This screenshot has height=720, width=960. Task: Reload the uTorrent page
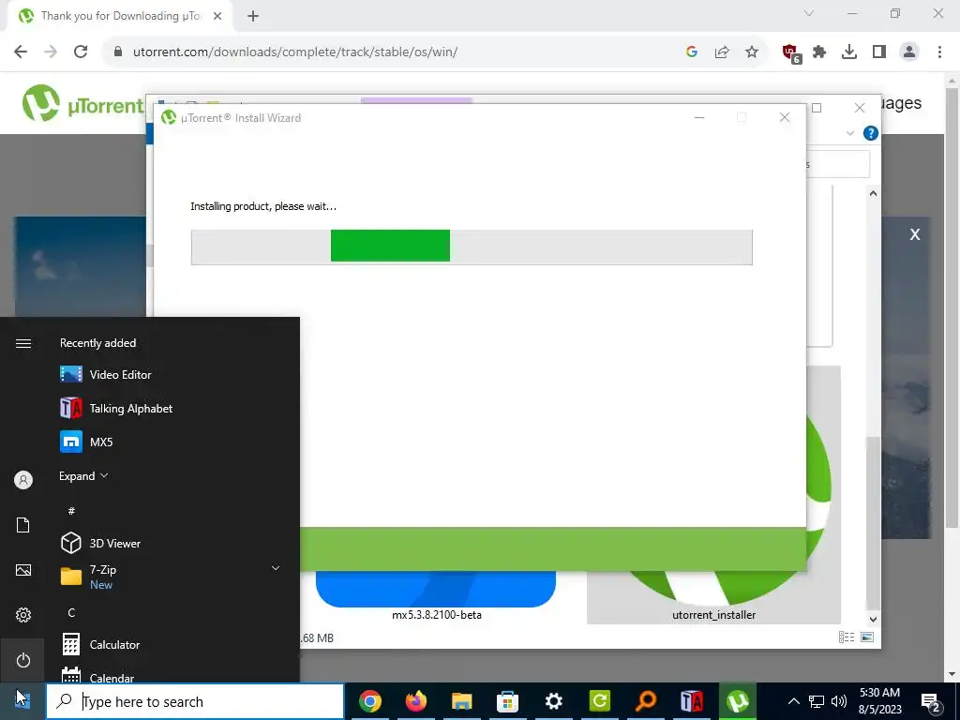click(x=81, y=52)
